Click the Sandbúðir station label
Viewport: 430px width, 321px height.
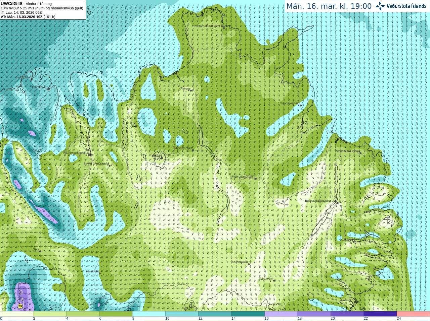point(92,271)
